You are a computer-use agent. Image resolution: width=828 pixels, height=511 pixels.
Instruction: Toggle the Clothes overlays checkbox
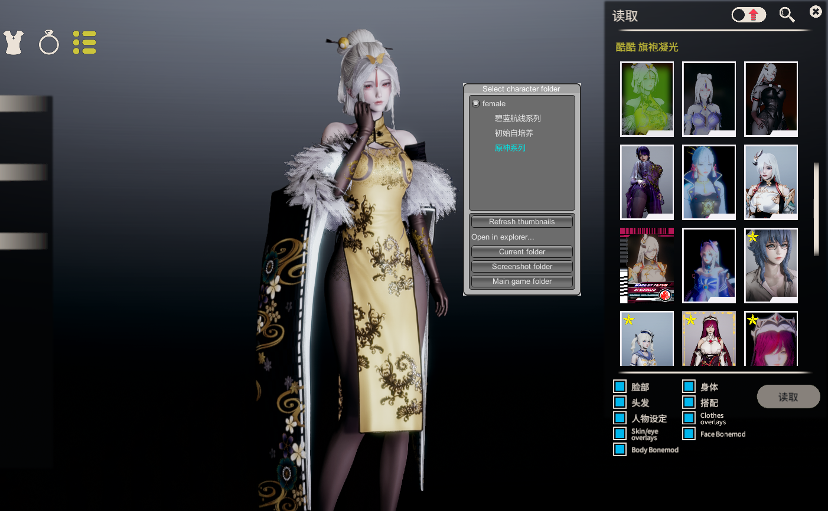689,418
